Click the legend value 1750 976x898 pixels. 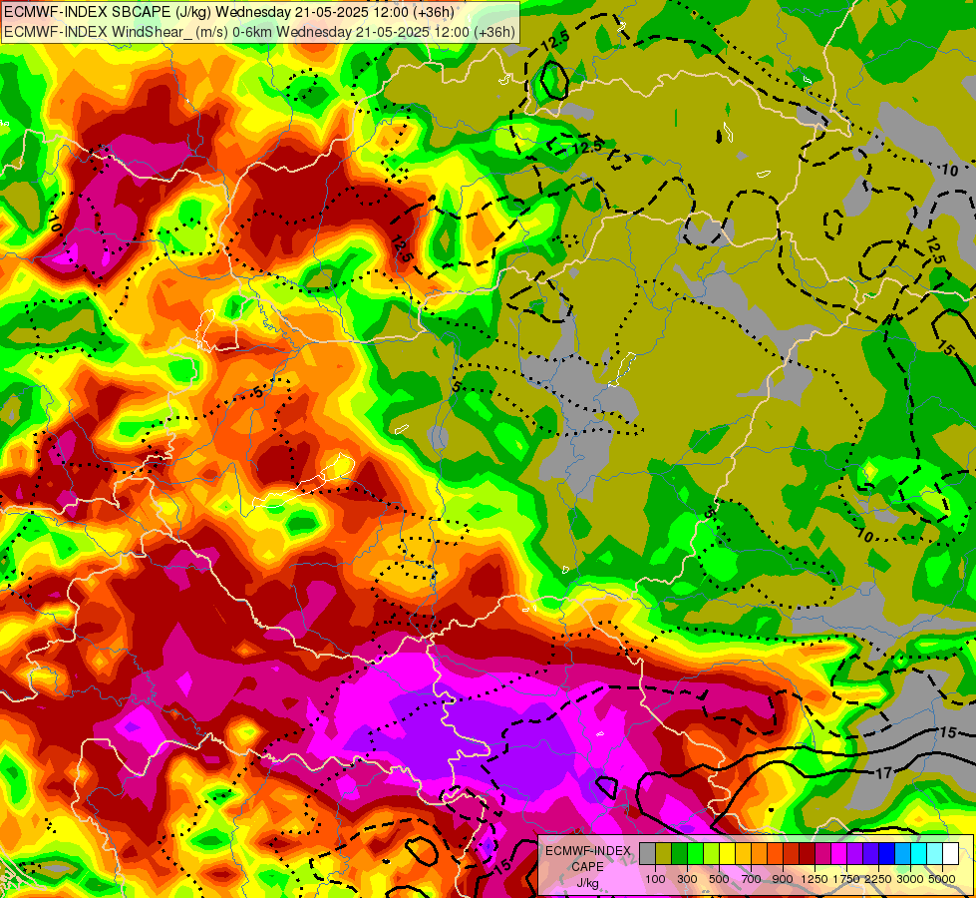point(846,879)
